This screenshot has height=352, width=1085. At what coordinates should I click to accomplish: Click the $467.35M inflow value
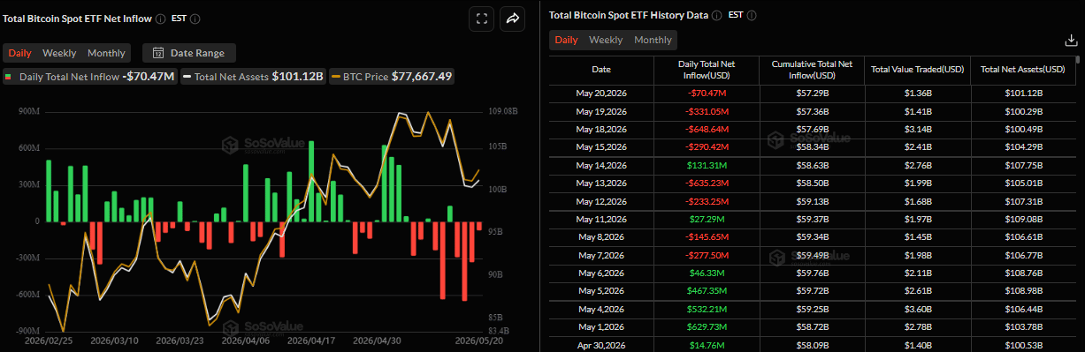(707, 291)
